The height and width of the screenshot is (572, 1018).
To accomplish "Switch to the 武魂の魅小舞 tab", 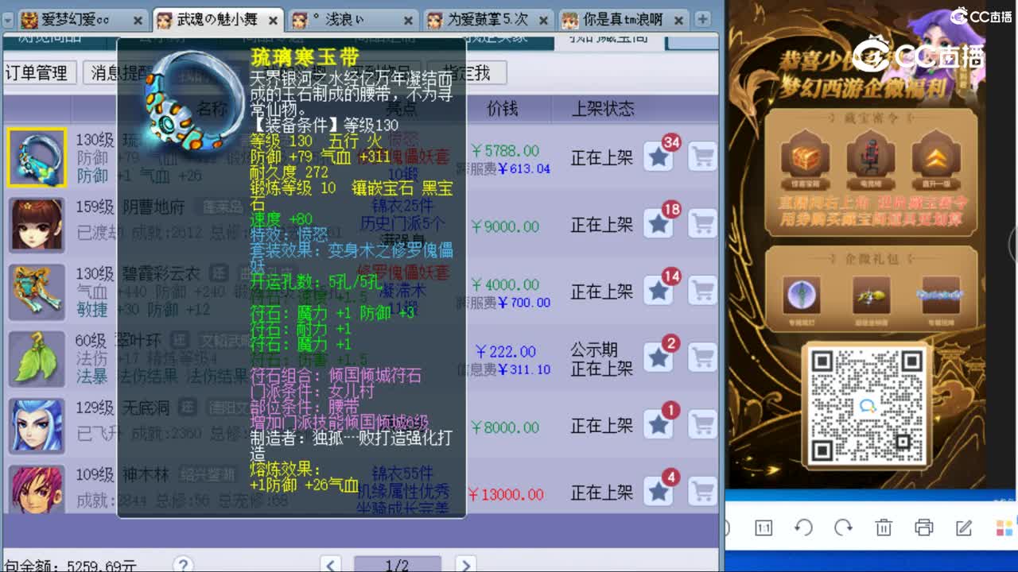I will click(217, 21).
